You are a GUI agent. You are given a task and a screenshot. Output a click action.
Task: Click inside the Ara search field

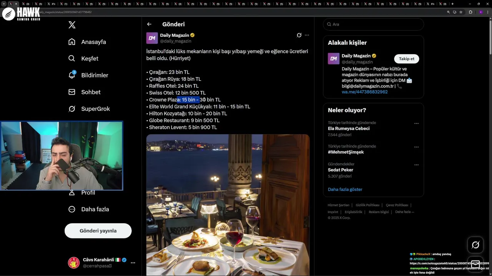373,24
